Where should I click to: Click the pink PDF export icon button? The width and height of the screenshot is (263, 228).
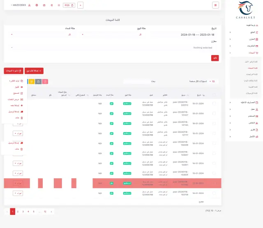tap(45, 81)
